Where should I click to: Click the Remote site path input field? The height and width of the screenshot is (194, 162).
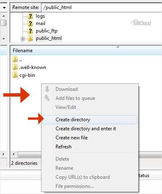102,7
